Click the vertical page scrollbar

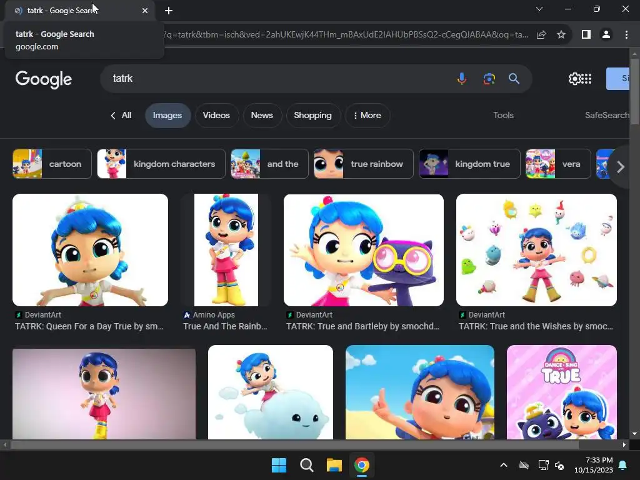click(x=634, y=91)
